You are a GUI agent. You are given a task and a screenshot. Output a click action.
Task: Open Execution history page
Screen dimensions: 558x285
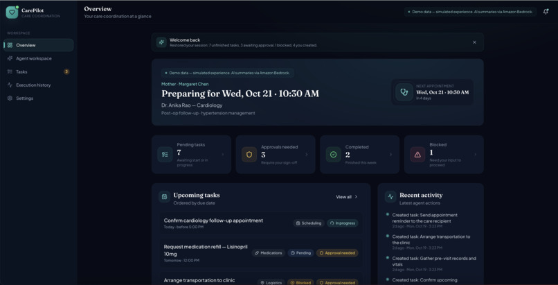[x=39, y=85]
